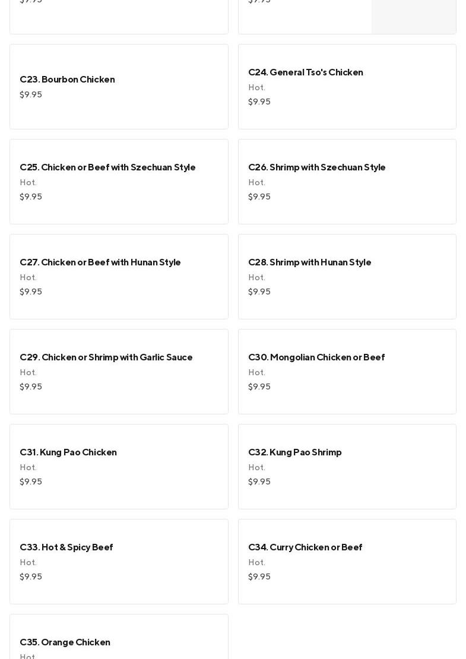The image size is (466, 659).
Task: Pick C34 Curry Chicken or Beef
Action: point(347,562)
